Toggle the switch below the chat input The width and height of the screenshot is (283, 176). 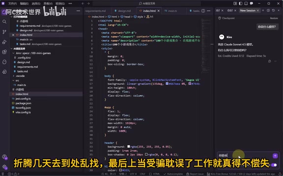click(x=274, y=165)
